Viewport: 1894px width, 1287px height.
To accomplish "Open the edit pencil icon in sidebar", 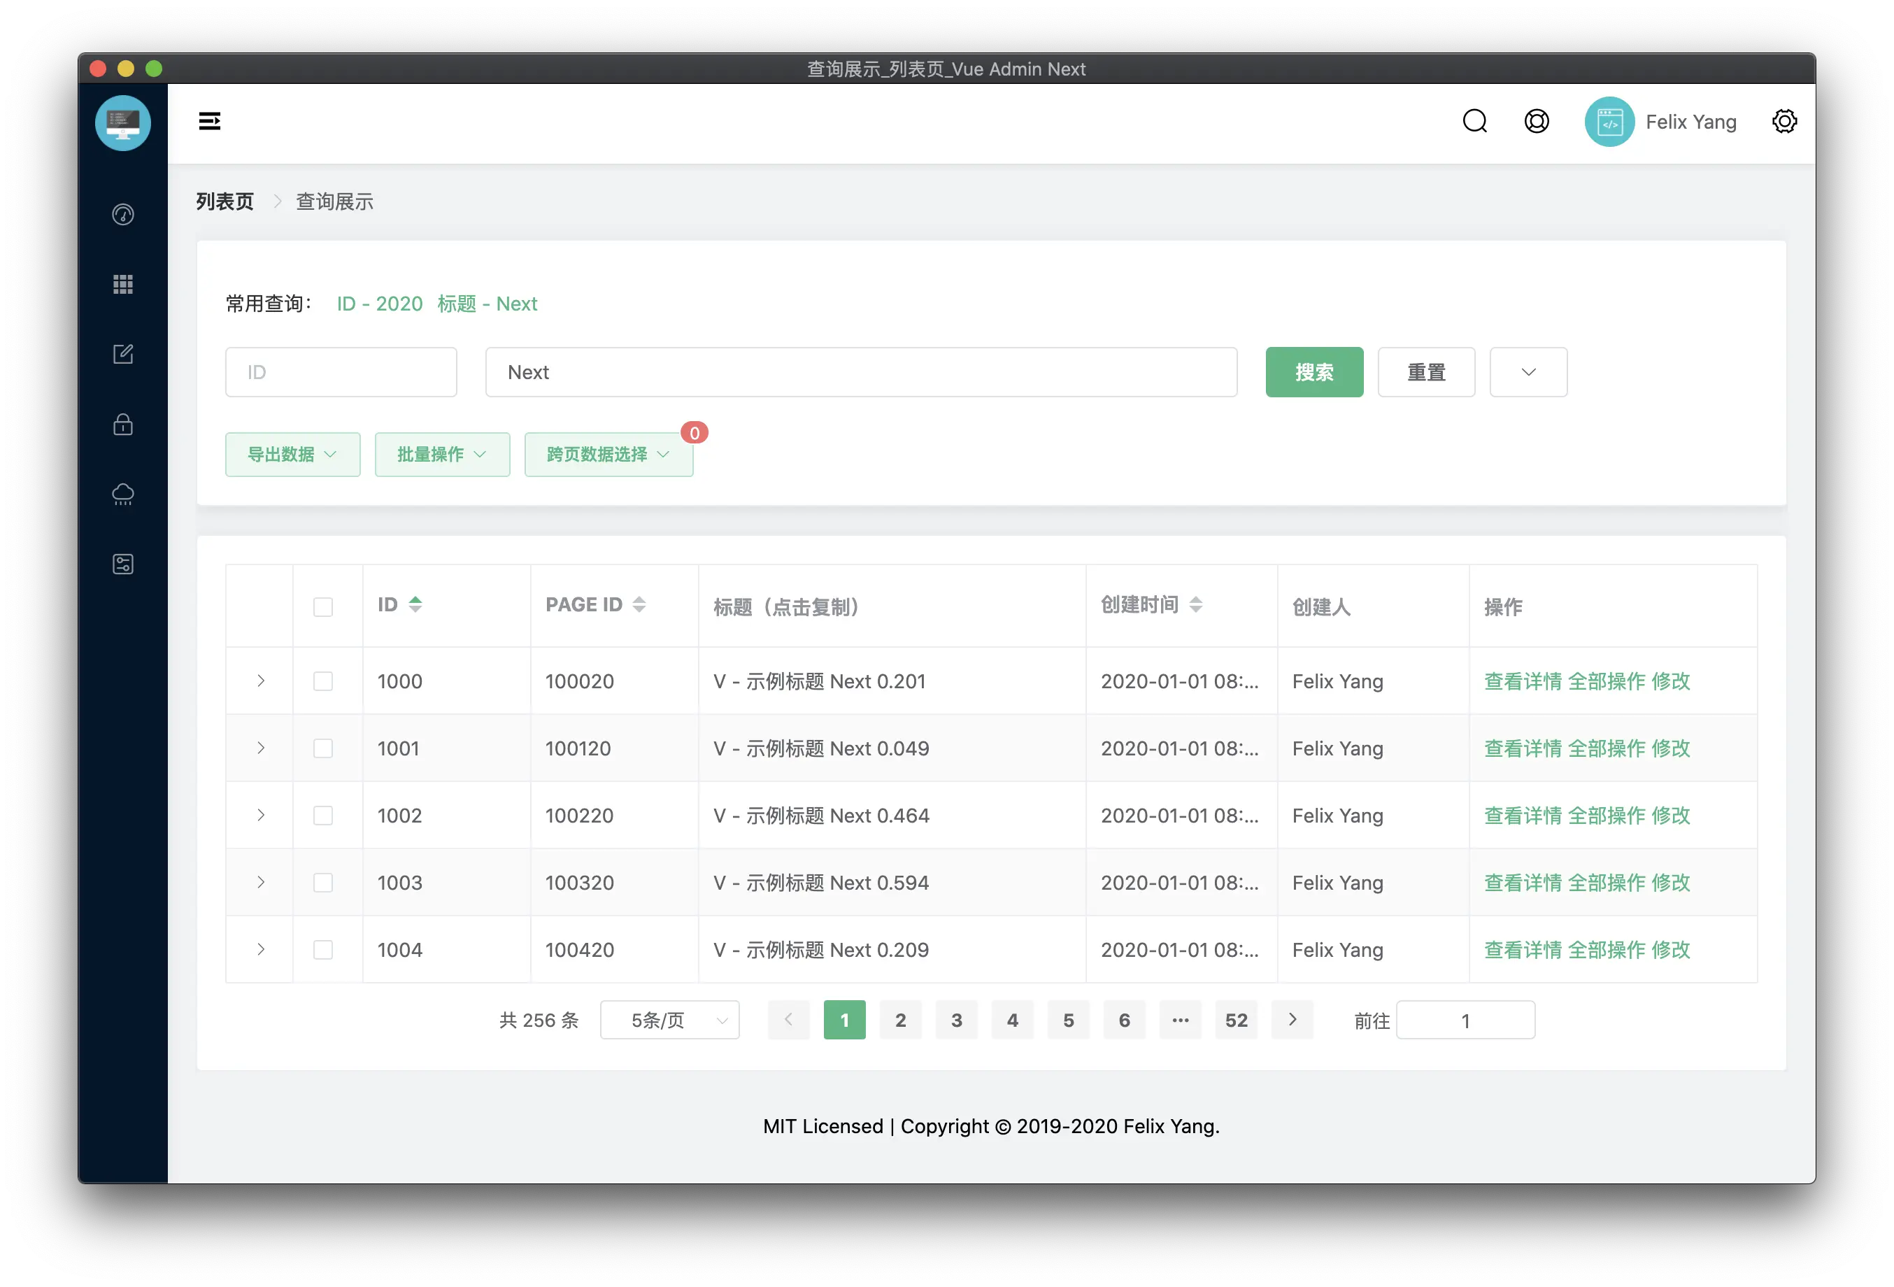I will click(123, 354).
